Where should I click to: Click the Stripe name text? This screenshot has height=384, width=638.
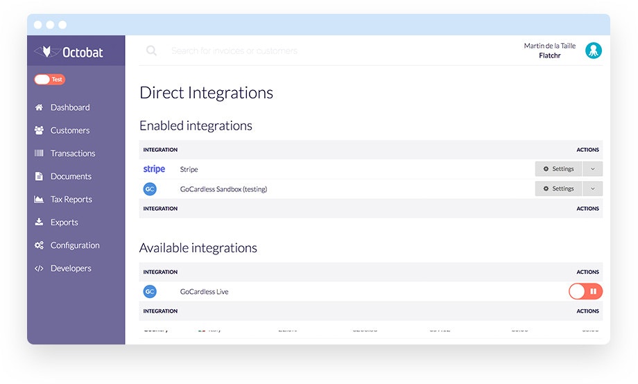point(189,169)
